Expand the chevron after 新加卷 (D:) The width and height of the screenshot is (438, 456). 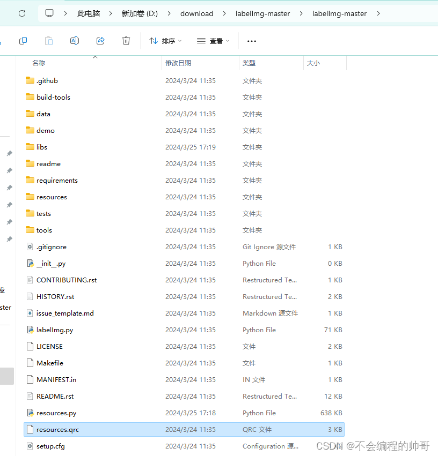click(169, 13)
